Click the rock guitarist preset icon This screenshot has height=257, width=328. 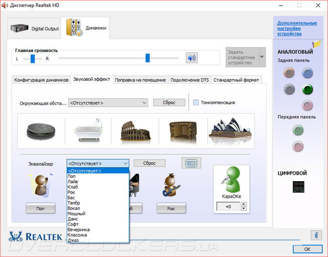click(171, 185)
